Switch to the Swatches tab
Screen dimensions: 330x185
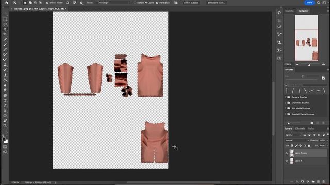(x=290, y=11)
